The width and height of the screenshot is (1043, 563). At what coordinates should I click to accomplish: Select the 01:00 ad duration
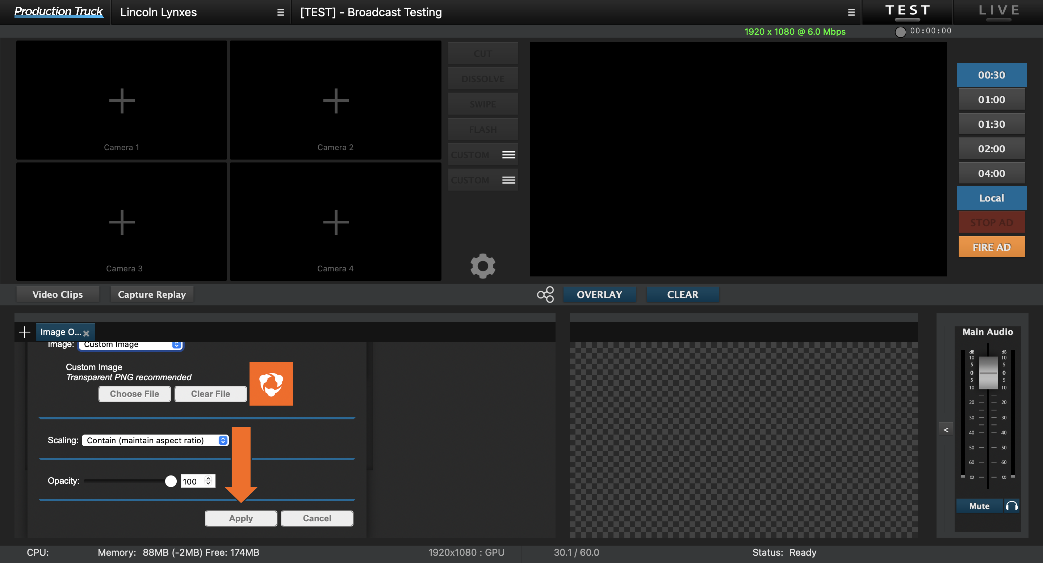click(x=991, y=100)
